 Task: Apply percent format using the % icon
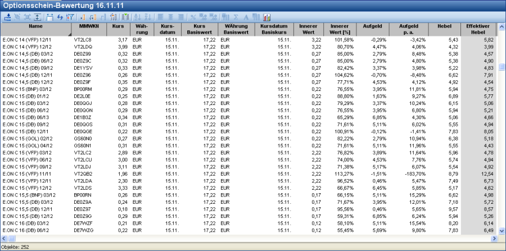tap(193, 17)
